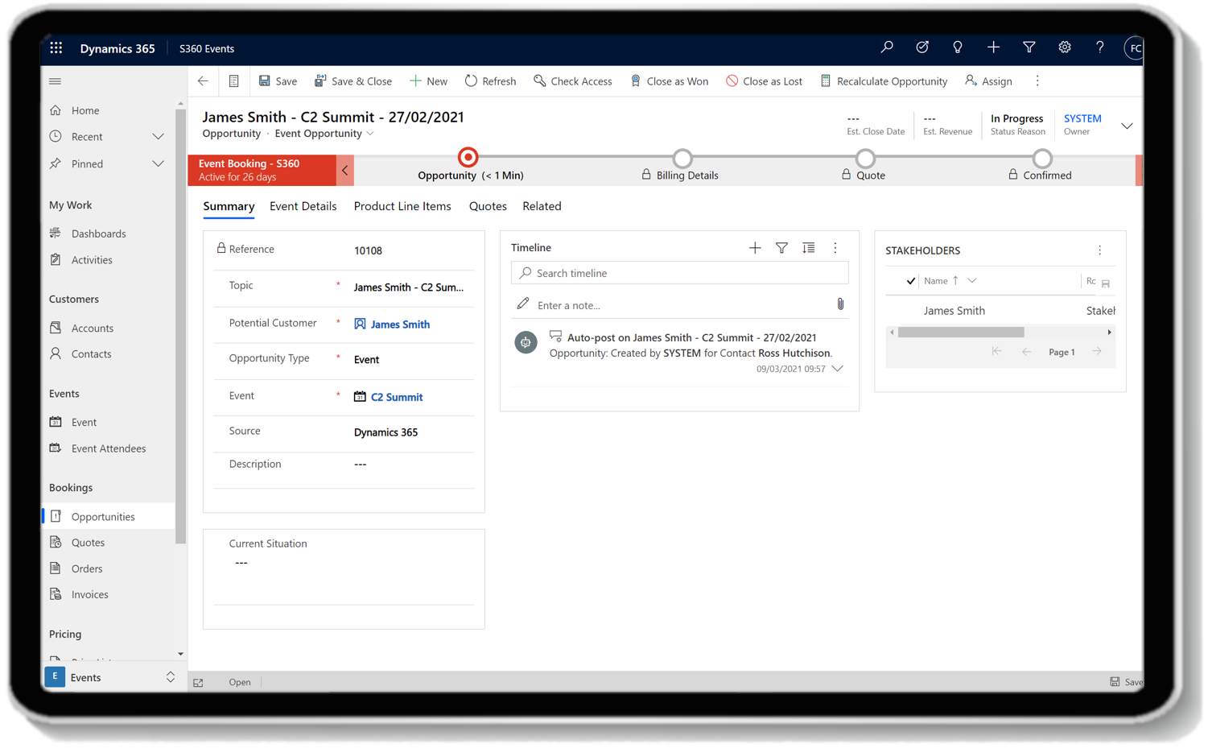Click Recalculate Opportunity
Image resolution: width=1208 pixels, height=748 pixels.
[x=884, y=81]
